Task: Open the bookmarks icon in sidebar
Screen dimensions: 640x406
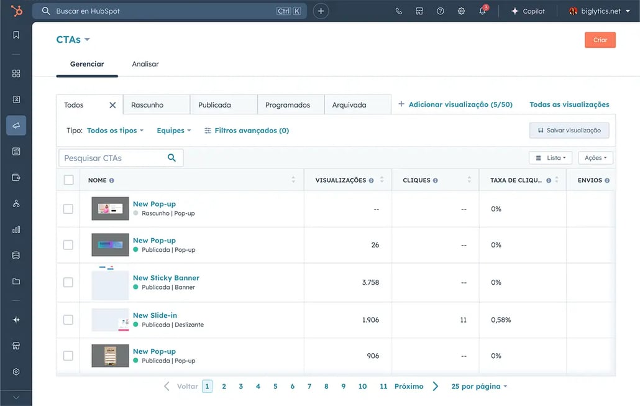Action: coord(16,35)
